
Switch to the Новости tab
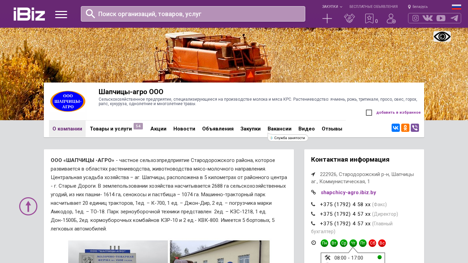pos(184,129)
